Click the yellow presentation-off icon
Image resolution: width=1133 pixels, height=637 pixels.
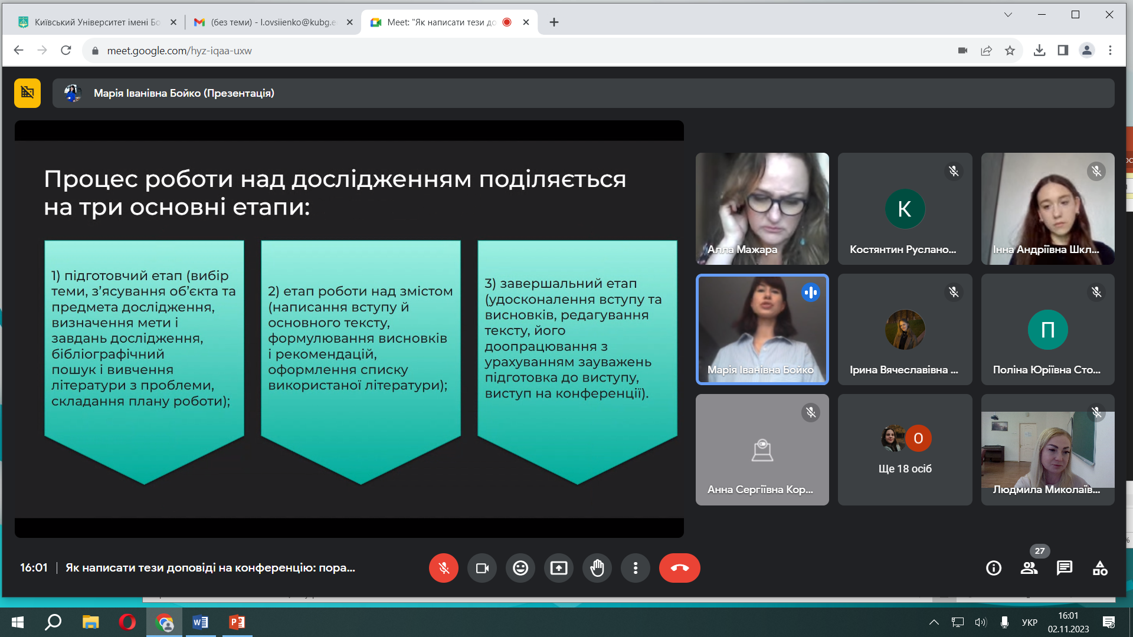(27, 93)
